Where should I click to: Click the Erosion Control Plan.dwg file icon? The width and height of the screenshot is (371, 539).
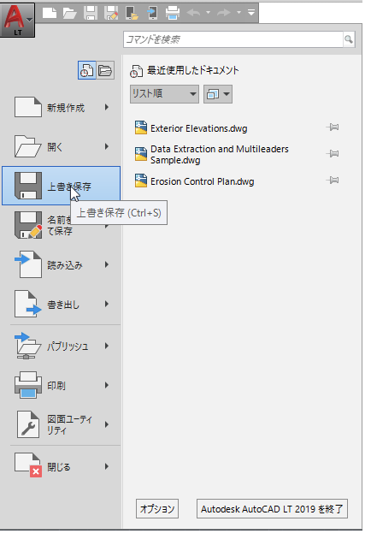coord(141,181)
